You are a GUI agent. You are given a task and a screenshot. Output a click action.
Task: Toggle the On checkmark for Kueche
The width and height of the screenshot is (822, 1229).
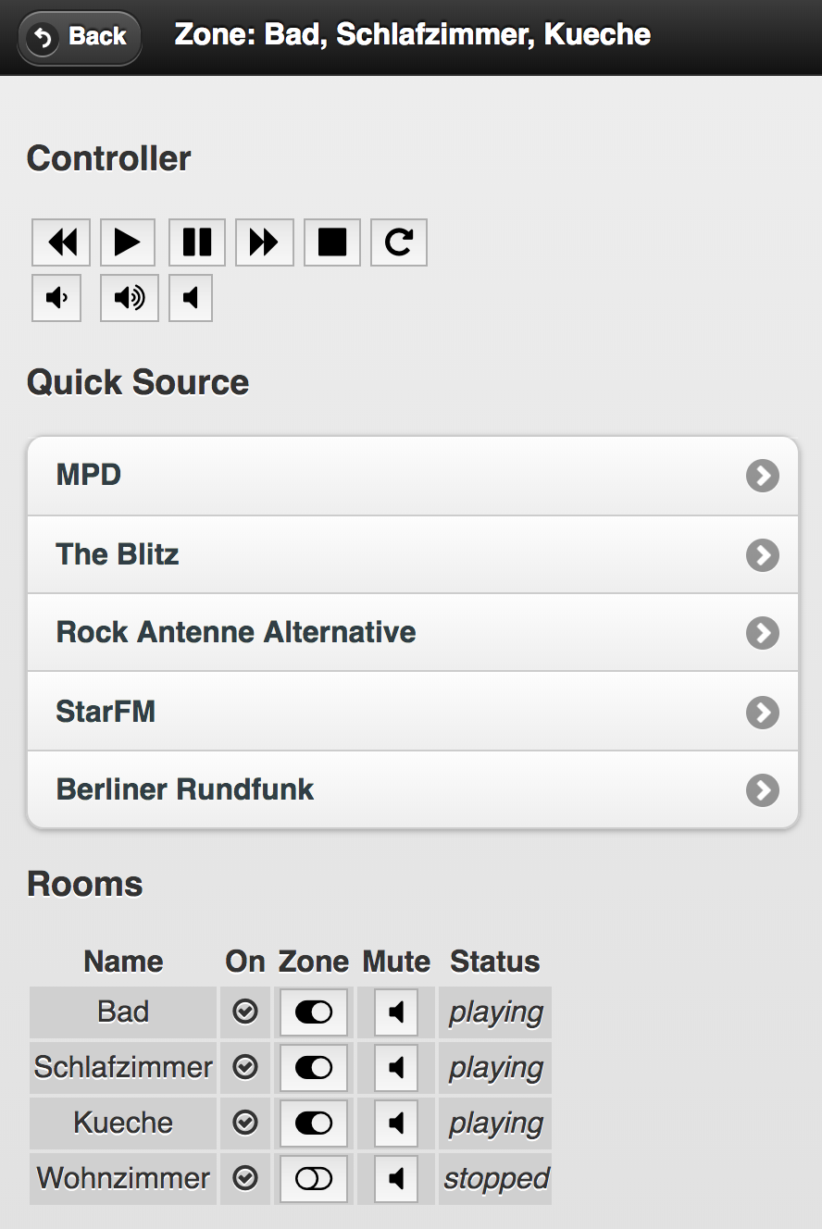(244, 1123)
